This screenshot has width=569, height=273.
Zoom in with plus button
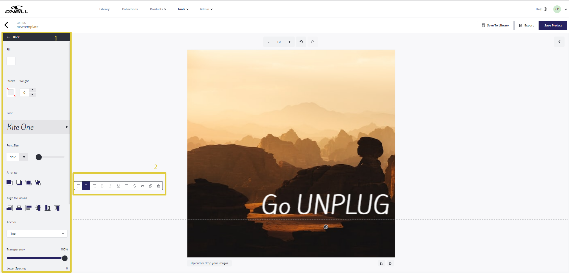pyautogui.click(x=289, y=42)
